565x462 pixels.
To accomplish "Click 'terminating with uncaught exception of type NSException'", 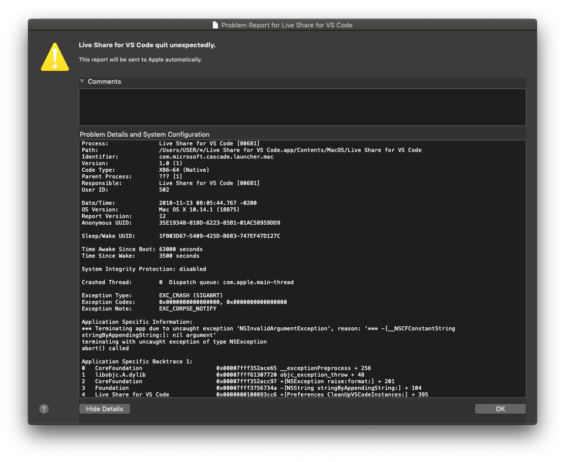I will (174, 342).
